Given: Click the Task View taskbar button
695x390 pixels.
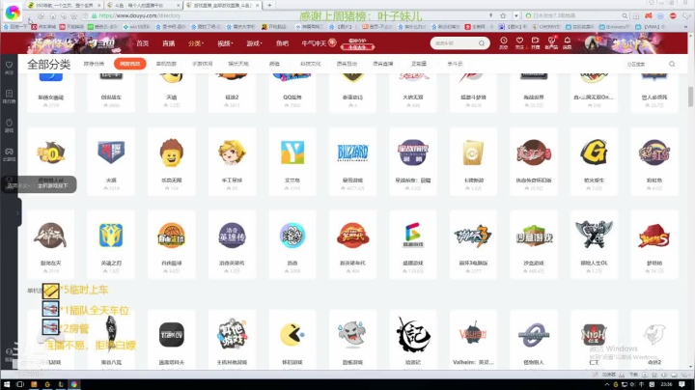Looking at the screenshot, I should click(20, 384).
